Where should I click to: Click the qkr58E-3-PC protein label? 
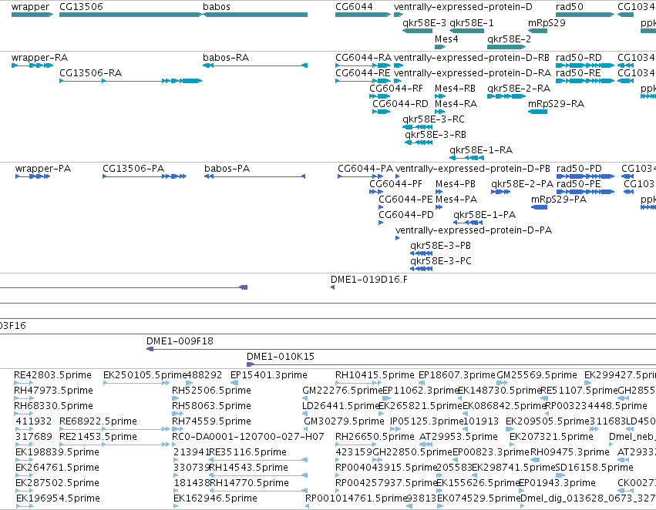click(x=441, y=261)
